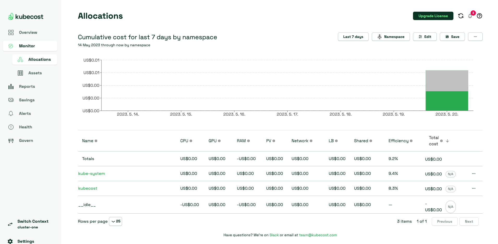The image size is (498, 244).
Task: Click the N/A badge in __idle__ row
Action: tap(451, 207)
